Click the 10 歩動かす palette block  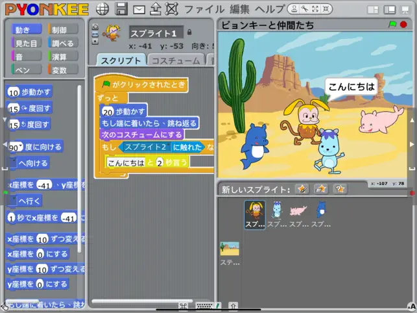[29, 92]
